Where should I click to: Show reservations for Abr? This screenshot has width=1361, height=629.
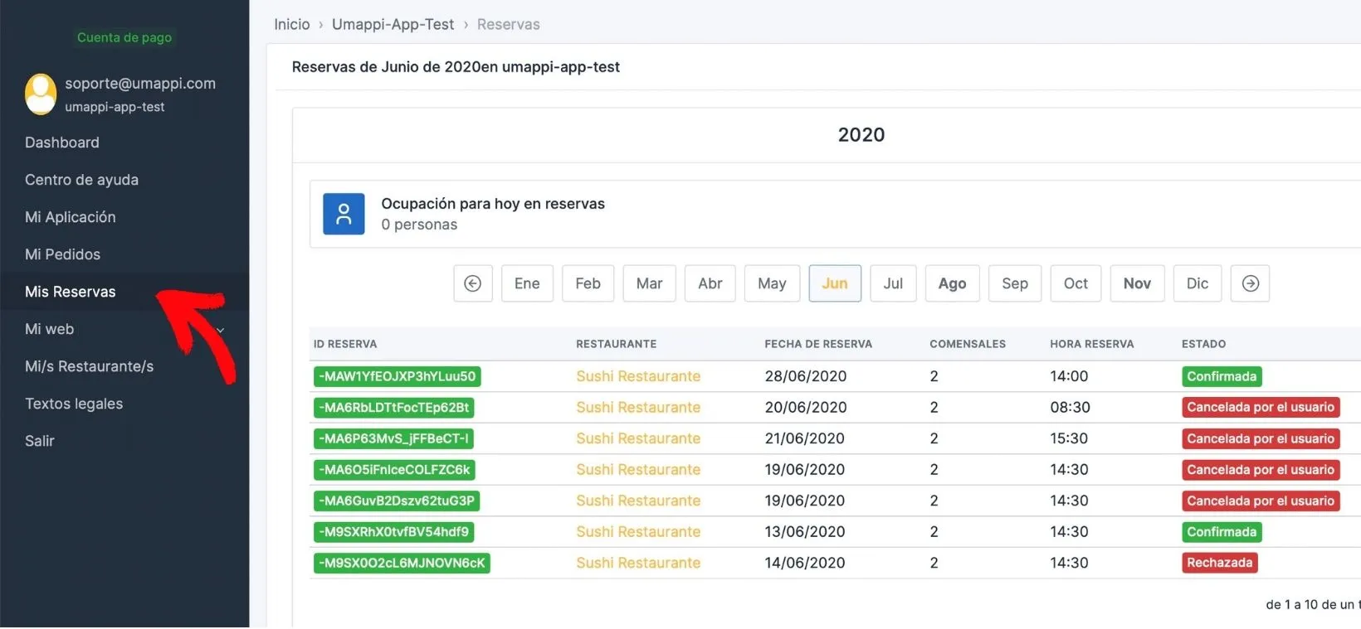710,283
